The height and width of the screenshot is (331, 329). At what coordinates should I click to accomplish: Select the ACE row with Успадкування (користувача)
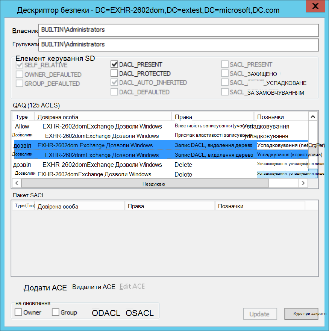coord(160,155)
